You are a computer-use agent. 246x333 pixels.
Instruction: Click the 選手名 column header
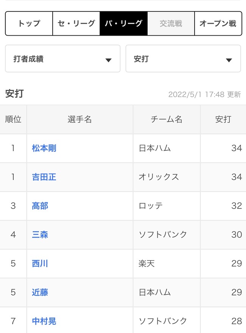[x=80, y=119]
